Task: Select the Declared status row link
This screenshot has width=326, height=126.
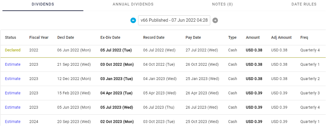Action: point(13,50)
